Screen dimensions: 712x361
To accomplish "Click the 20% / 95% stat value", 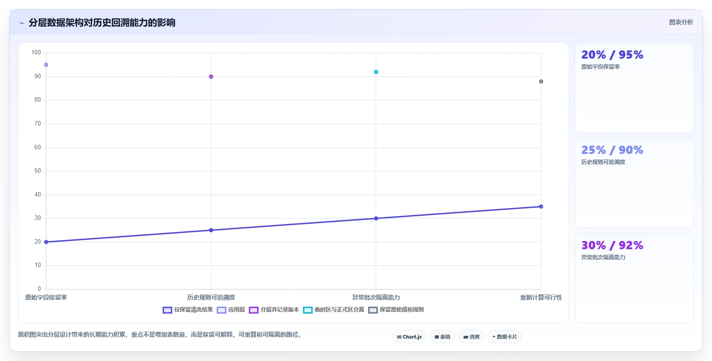I will click(612, 55).
